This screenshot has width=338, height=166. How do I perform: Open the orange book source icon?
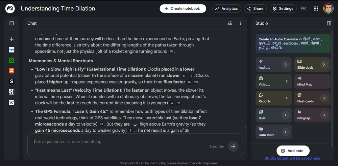(x=11, y=71)
